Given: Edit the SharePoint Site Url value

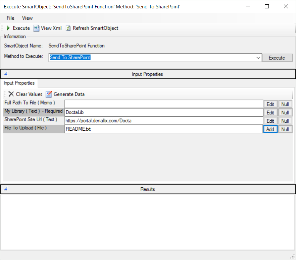Looking at the screenshot, I should [270, 121].
